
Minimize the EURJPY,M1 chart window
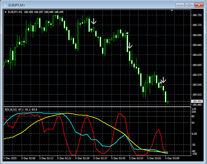coord(180,5)
